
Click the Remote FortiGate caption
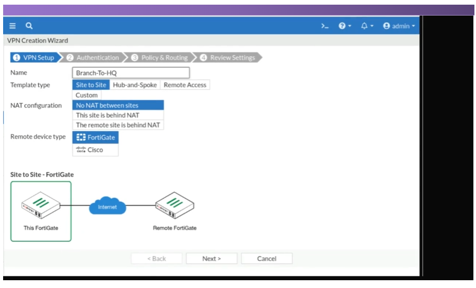coord(175,228)
